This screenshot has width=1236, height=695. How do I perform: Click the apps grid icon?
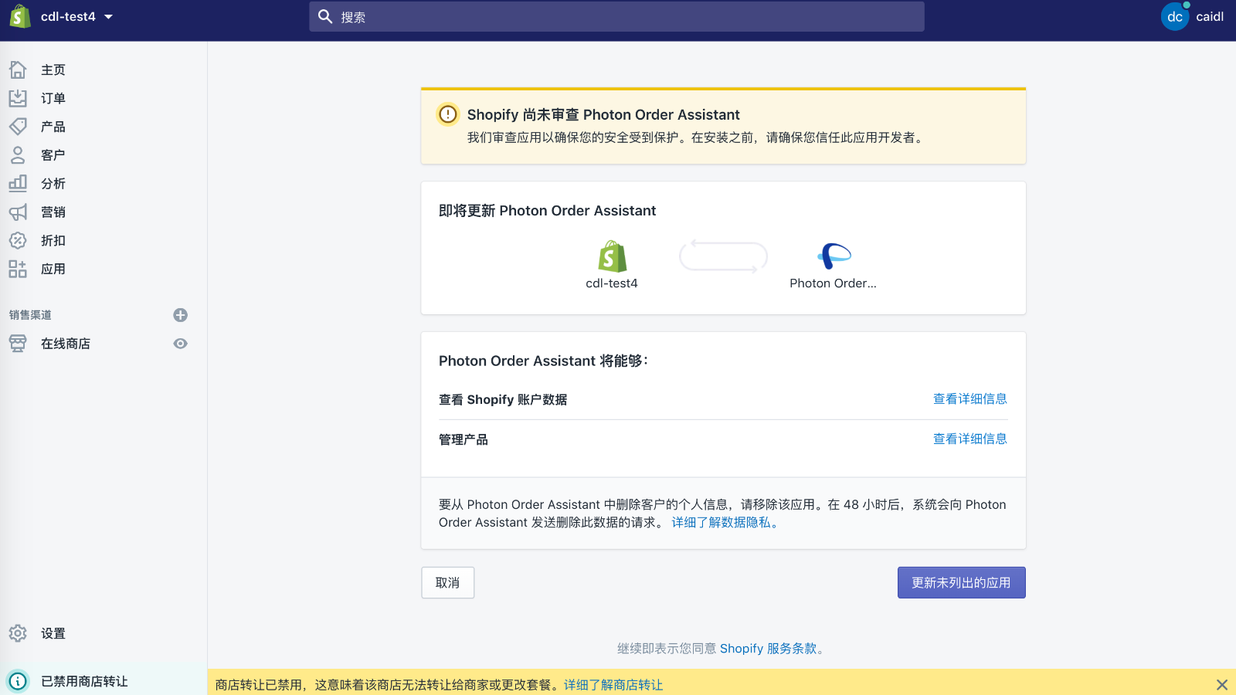click(x=18, y=269)
